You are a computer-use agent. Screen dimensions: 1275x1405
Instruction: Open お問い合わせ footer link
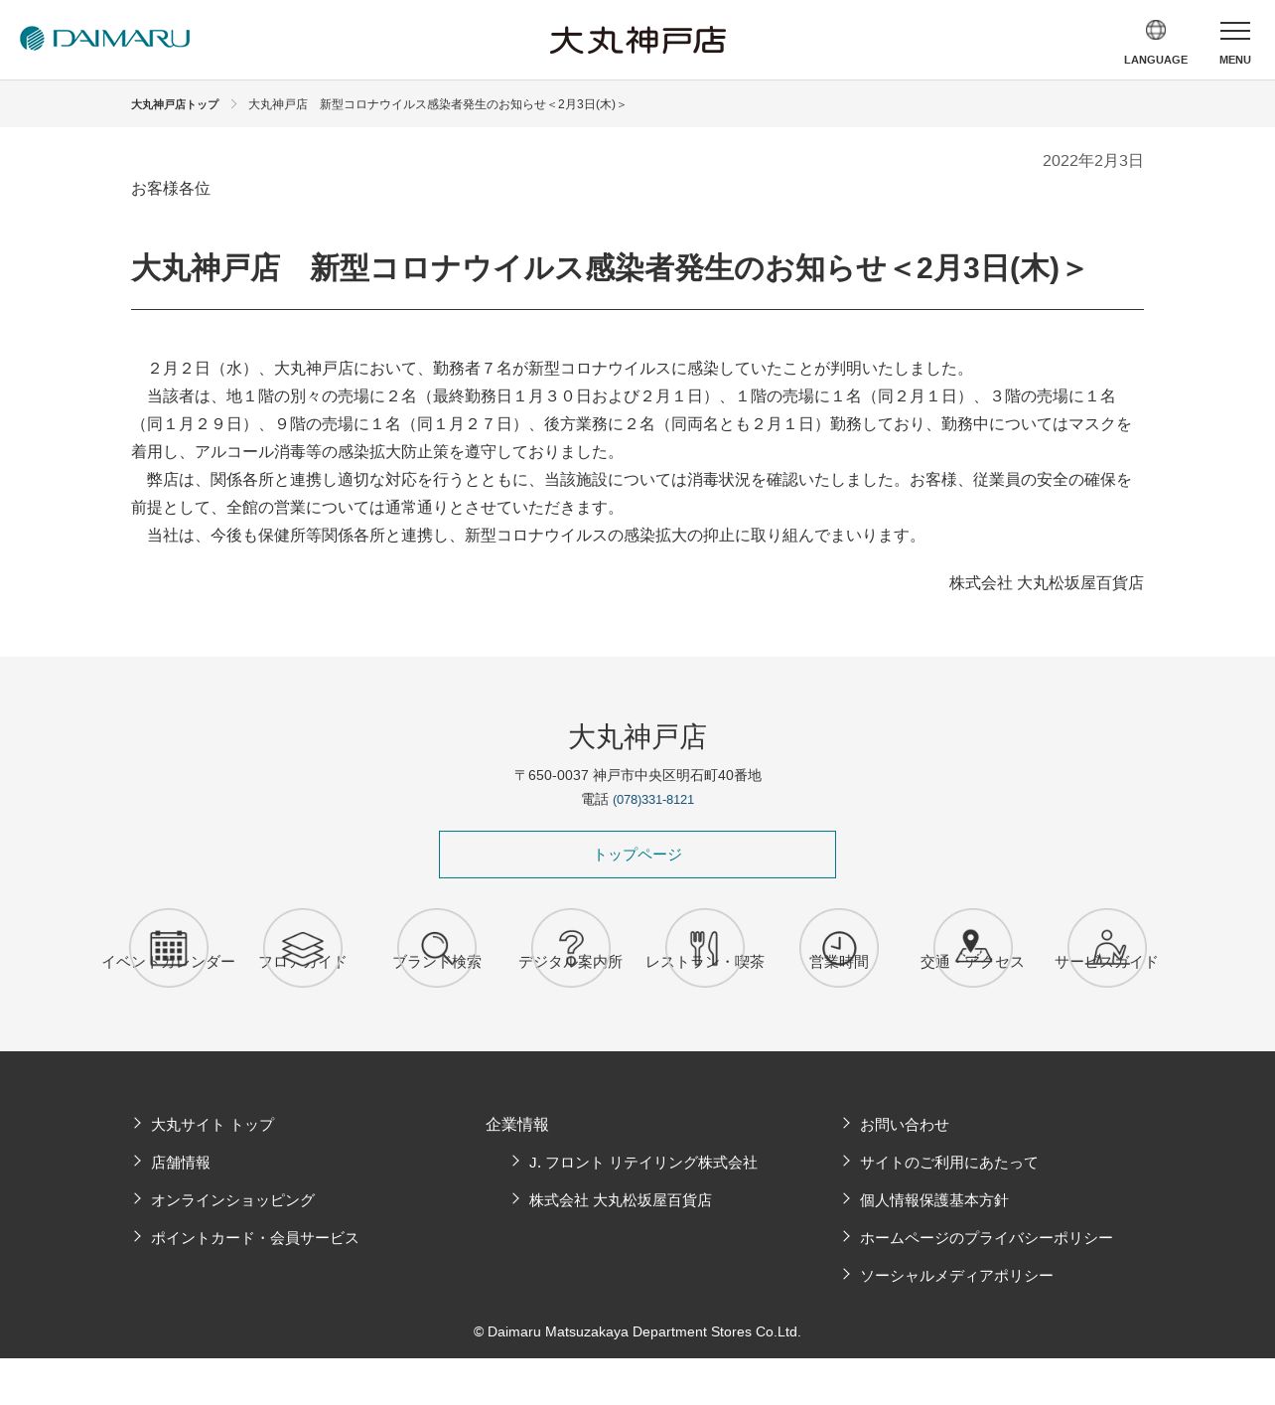point(905,1125)
